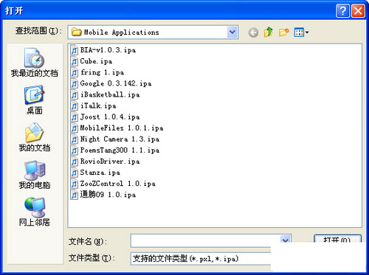The image size is (369, 275).
Task: Click file icon of fring 1.ipa
Action: [74, 72]
